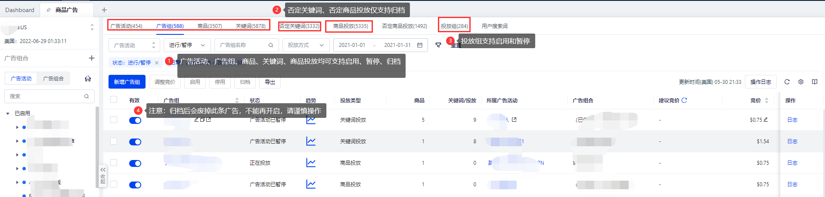The height and width of the screenshot is (197, 825).
Task: Select sidebar 广告组合 toggle tab
Action: [x=53, y=79]
